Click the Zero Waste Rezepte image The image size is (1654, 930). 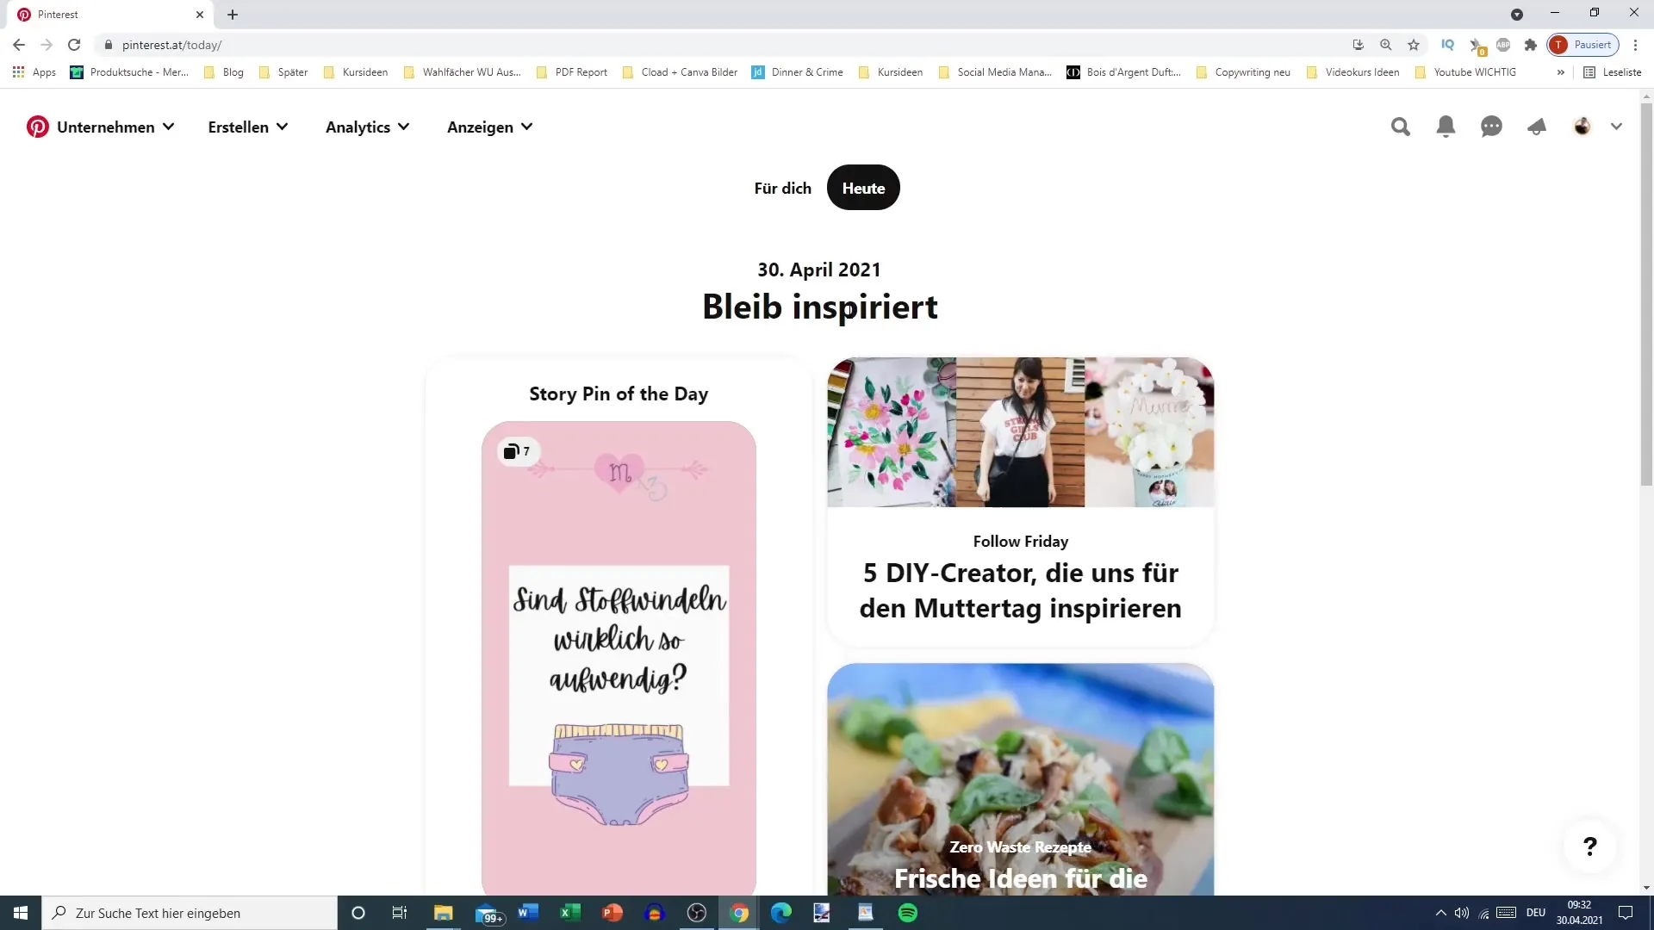coord(1020,779)
